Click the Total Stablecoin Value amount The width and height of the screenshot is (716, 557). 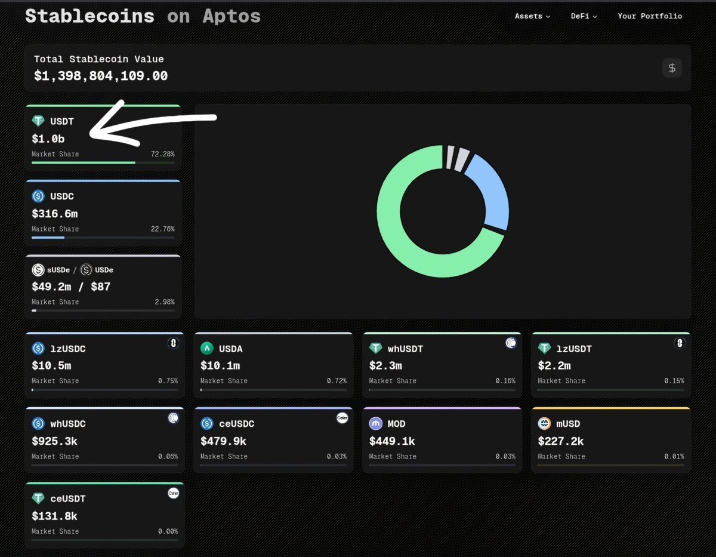tap(101, 76)
